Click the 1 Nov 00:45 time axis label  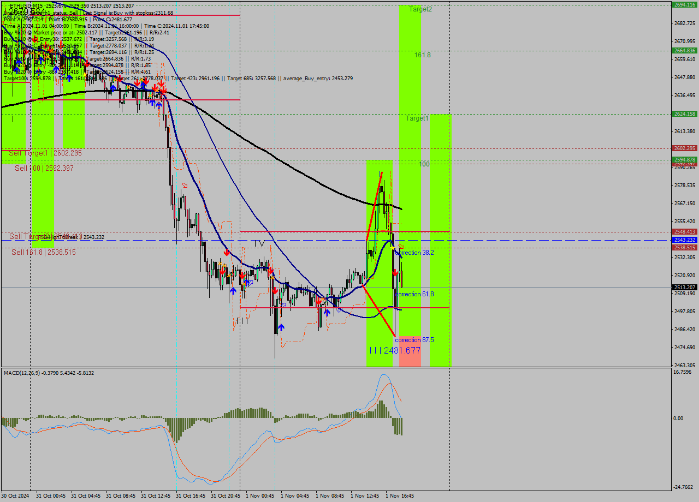259,496
